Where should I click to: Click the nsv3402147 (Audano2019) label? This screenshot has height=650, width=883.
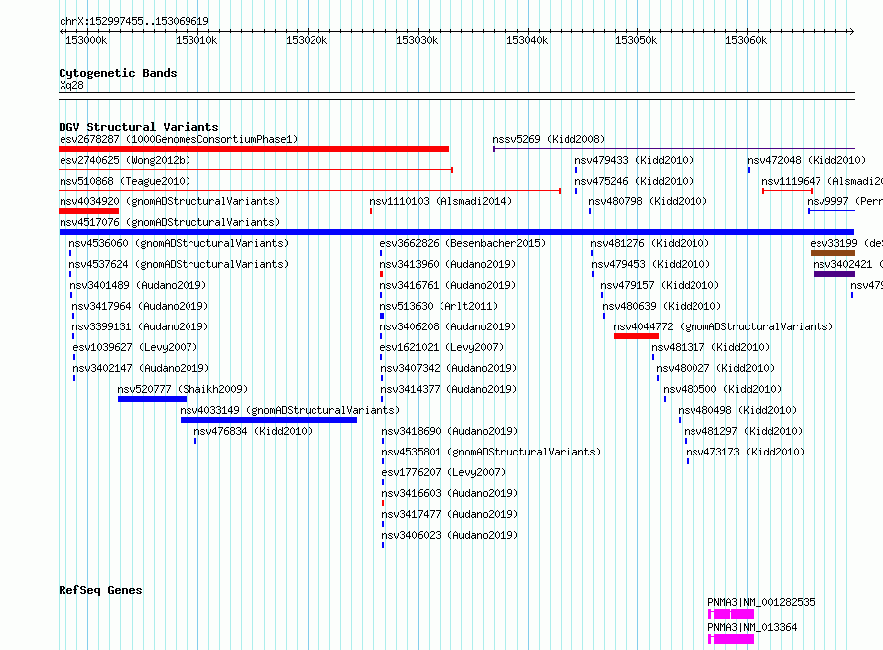[x=141, y=368]
